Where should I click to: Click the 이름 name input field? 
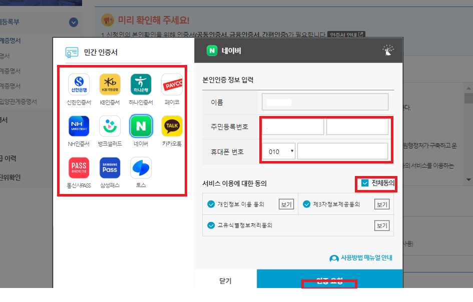pyautogui.click(x=325, y=102)
